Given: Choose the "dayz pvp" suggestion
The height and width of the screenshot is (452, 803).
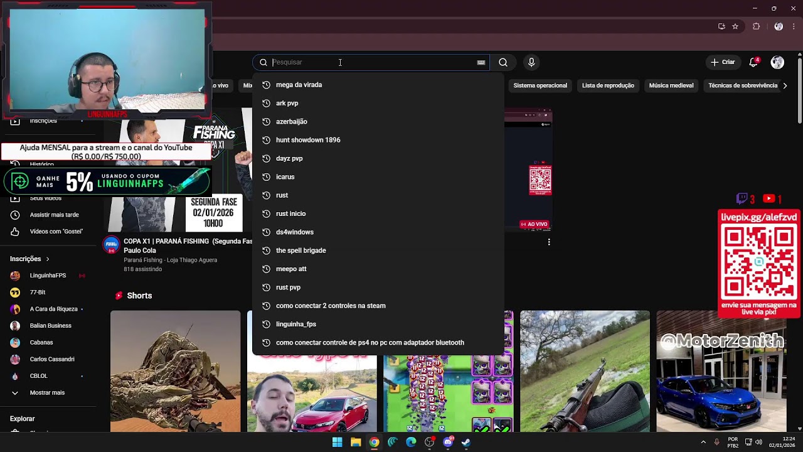Looking at the screenshot, I should (x=378, y=158).
